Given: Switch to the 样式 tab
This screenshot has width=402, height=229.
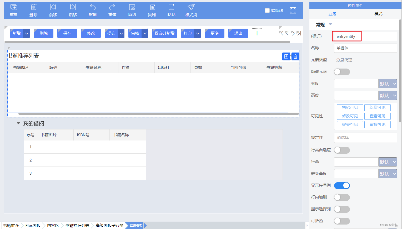Looking at the screenshot, I should 378,14.
